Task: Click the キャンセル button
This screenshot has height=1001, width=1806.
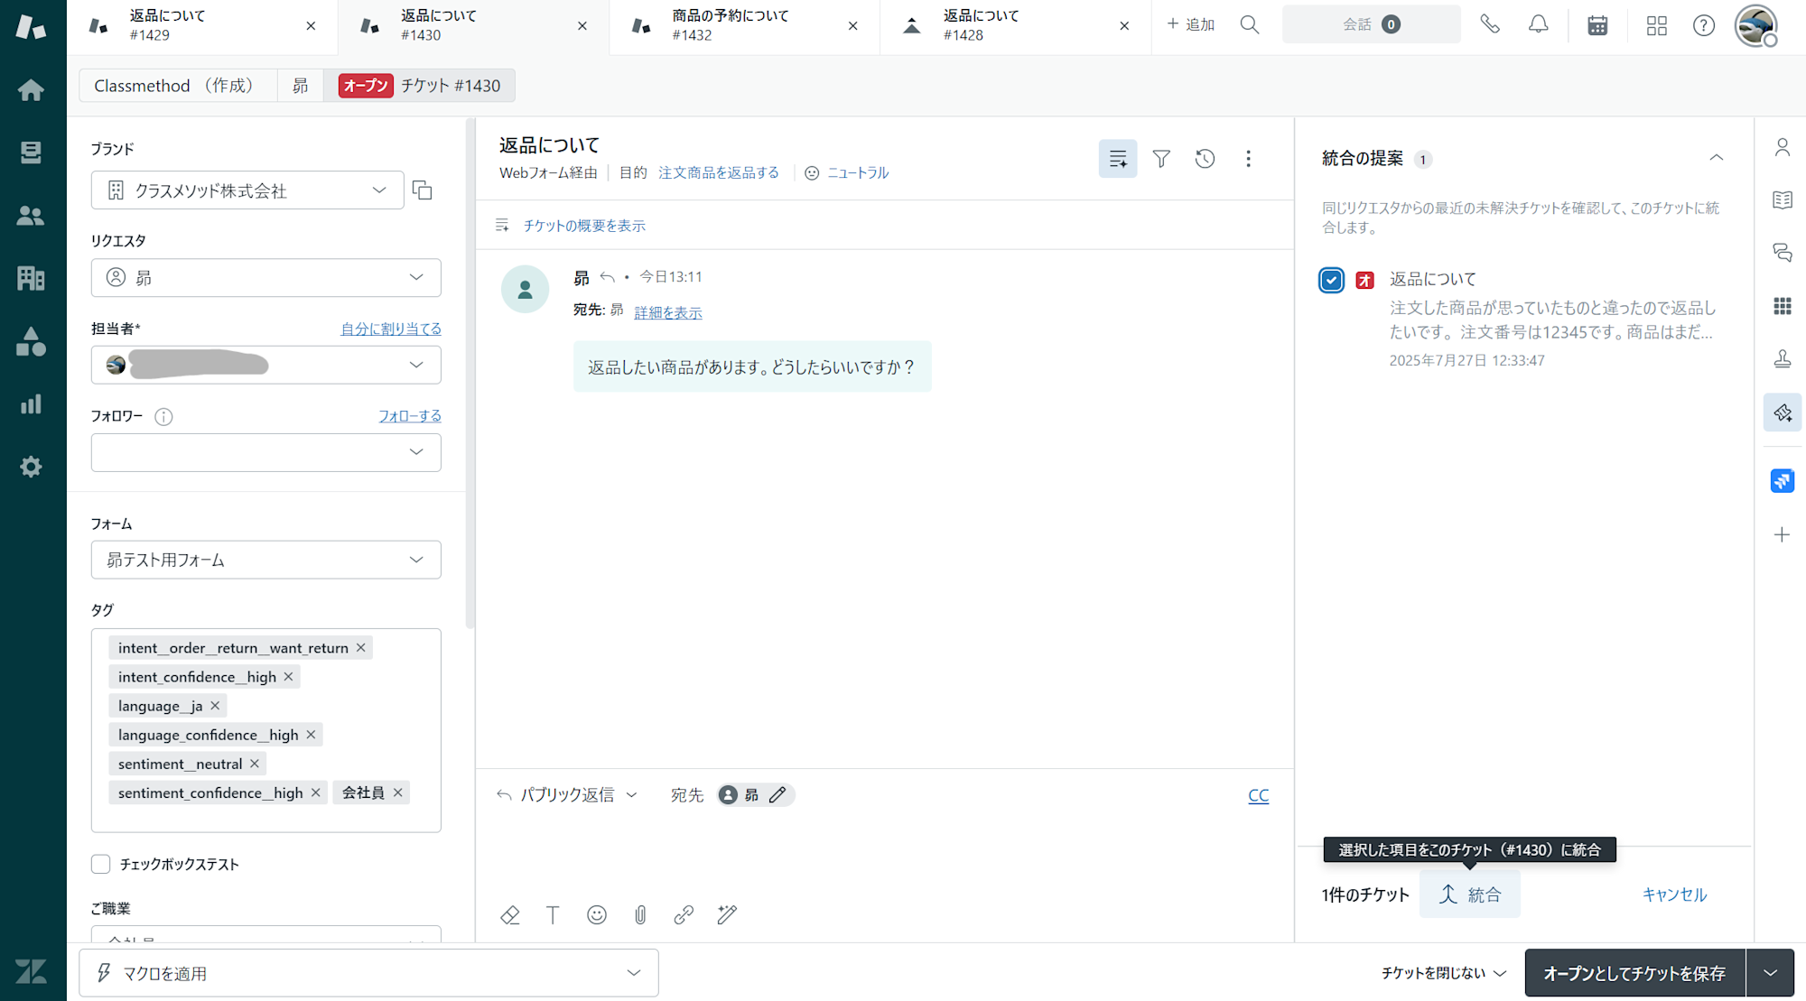Action: point(1674,895)
